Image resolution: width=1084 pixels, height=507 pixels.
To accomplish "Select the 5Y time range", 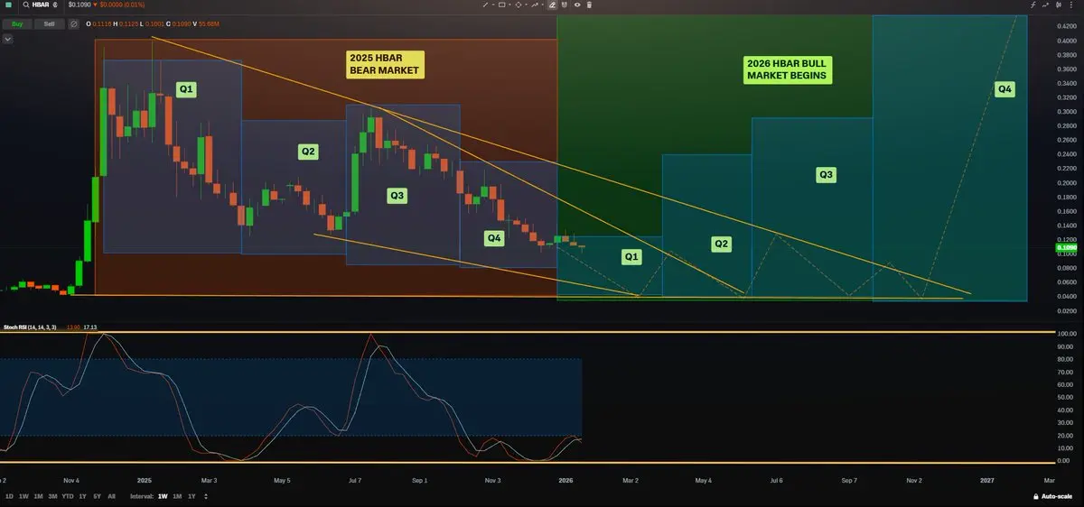I will [97, 496].
